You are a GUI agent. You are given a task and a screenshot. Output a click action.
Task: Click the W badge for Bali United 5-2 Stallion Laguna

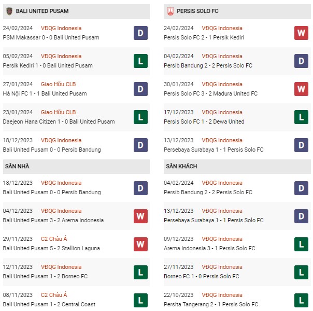pyautogui.click(x=140, y=244)
